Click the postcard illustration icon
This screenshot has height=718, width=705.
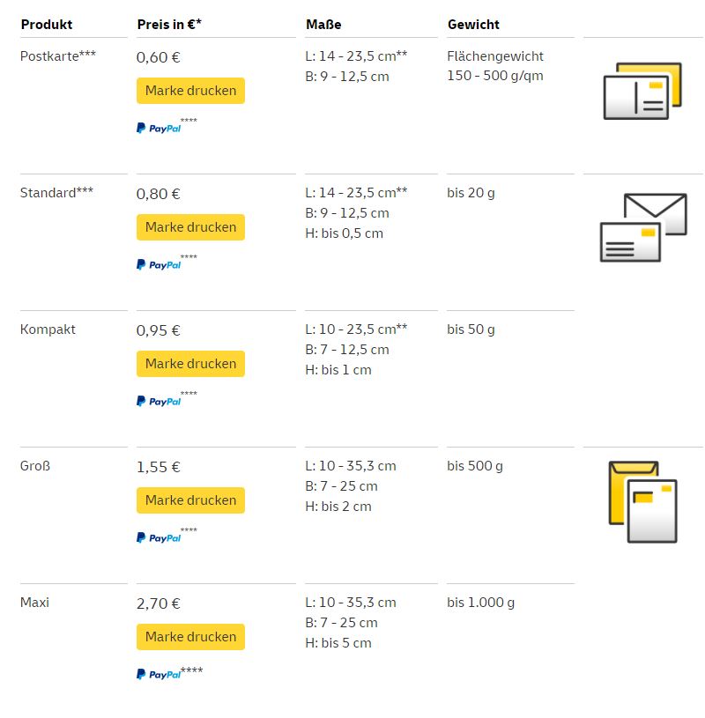point(642,92)
